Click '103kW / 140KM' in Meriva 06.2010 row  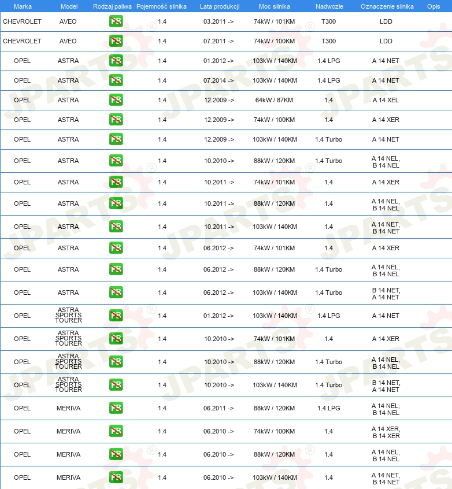coord(275,477)
